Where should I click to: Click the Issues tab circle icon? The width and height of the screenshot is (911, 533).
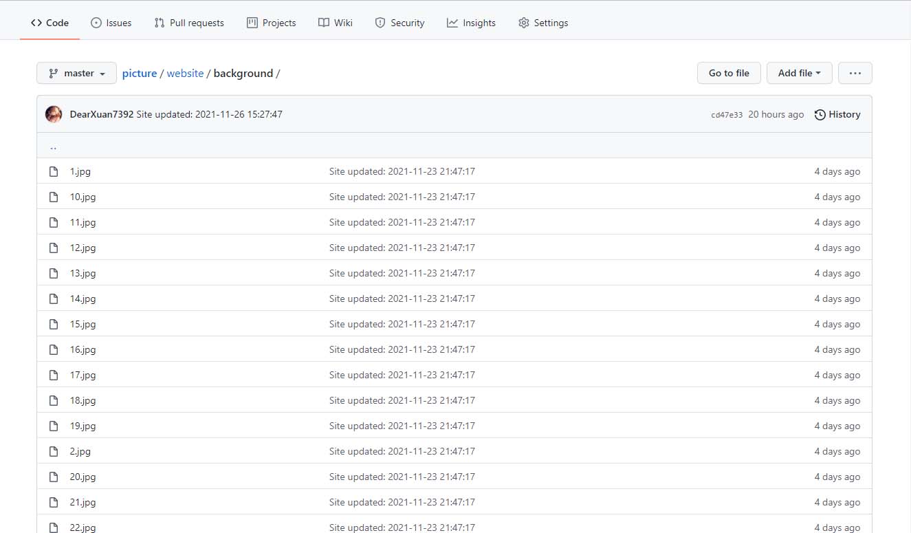tap(96, 23)
